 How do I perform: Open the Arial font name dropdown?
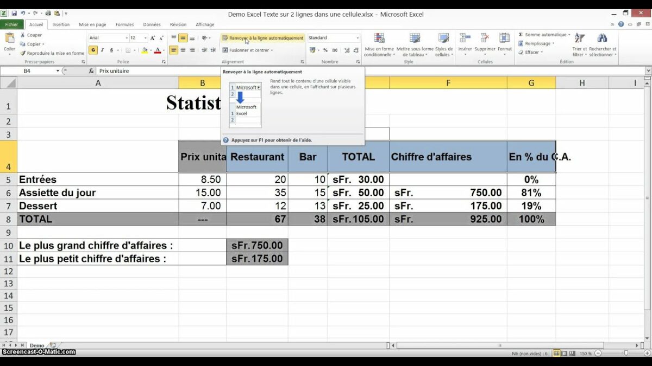(127, 38)
